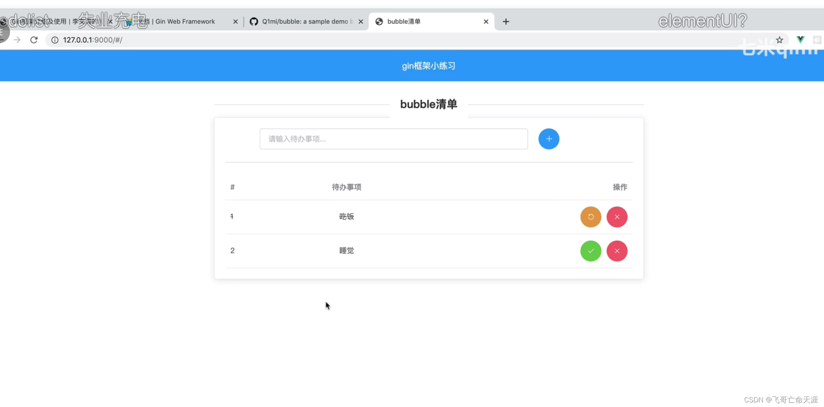Close the bubble清单 tab
The width and height of the screenshot is (824, 407).
coord(486,22)
